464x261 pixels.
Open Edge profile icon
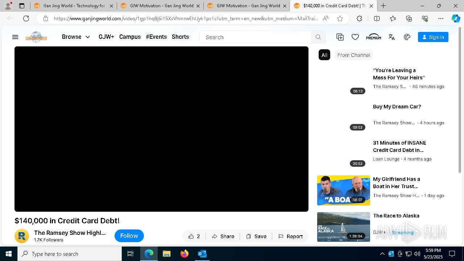[x=8, y=6]
